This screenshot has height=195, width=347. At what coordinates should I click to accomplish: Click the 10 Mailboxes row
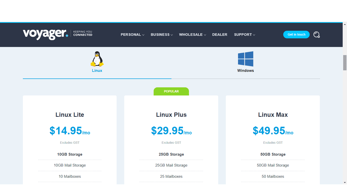tap(70, 176)
